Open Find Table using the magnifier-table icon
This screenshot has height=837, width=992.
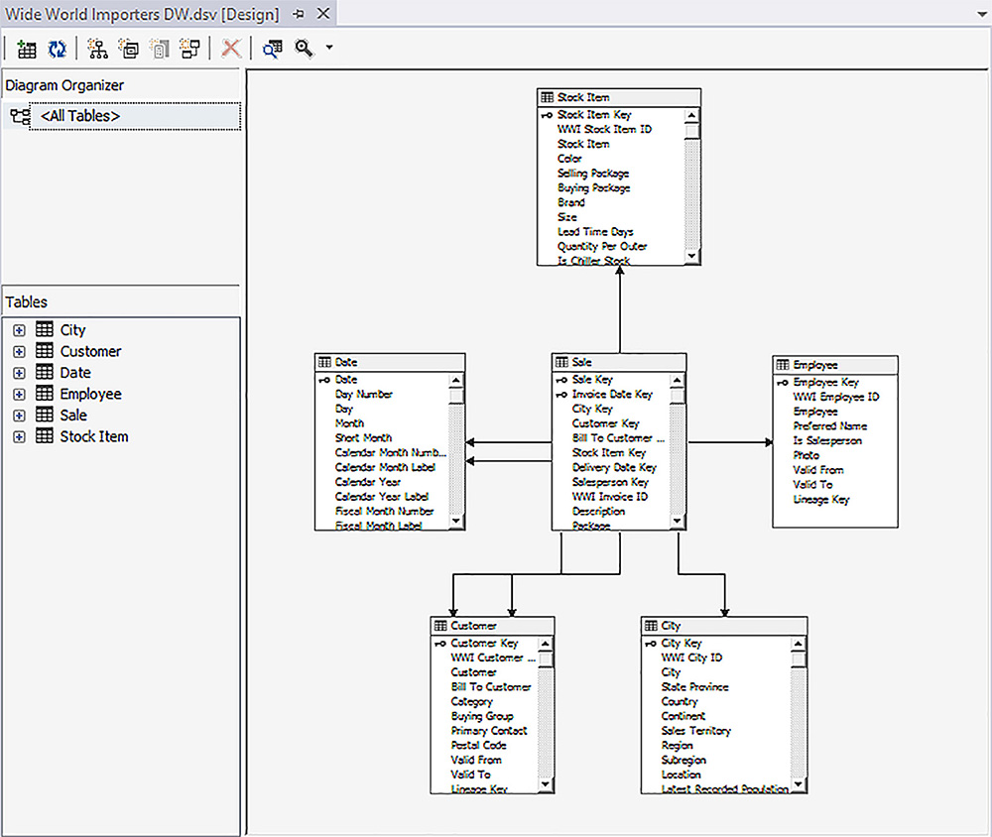pos(273,48)
